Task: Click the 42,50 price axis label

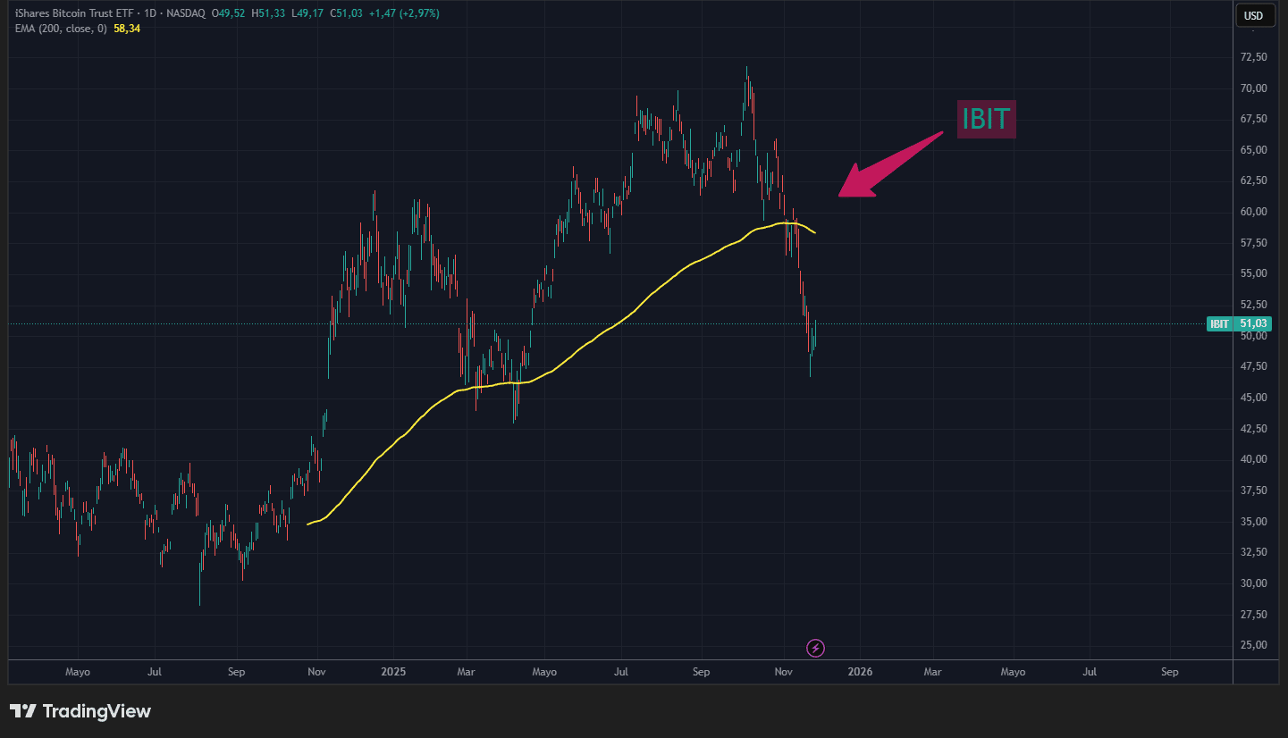Action: point(1254,428)
